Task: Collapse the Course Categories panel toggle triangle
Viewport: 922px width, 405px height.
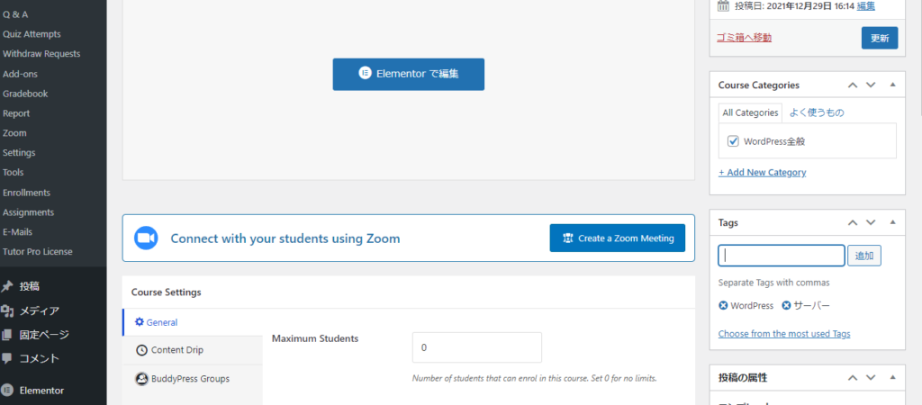Action: (892, 85)
